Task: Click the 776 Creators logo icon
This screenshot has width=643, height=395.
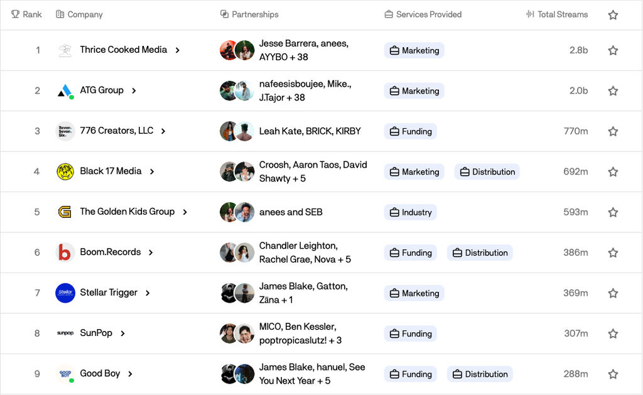Action: 65,131
